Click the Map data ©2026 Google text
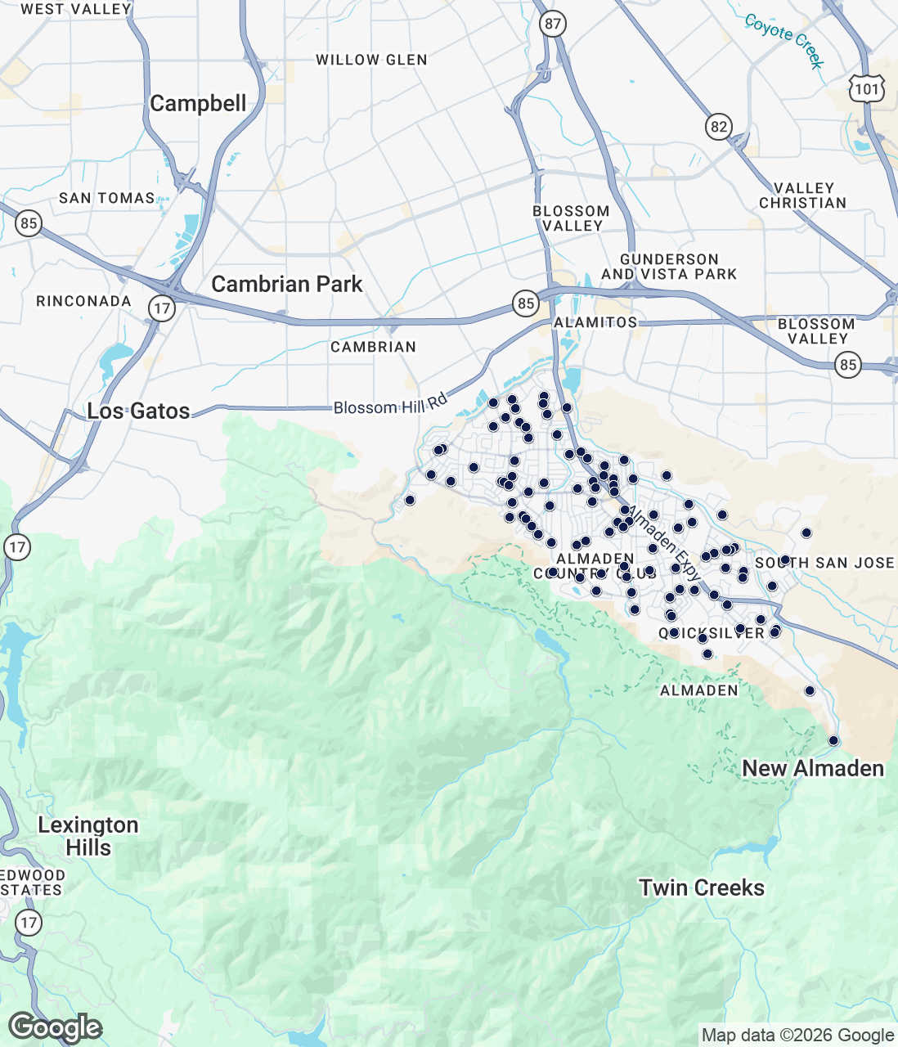The width and height of the screenshot is (898, 1047). point(797,1036)
